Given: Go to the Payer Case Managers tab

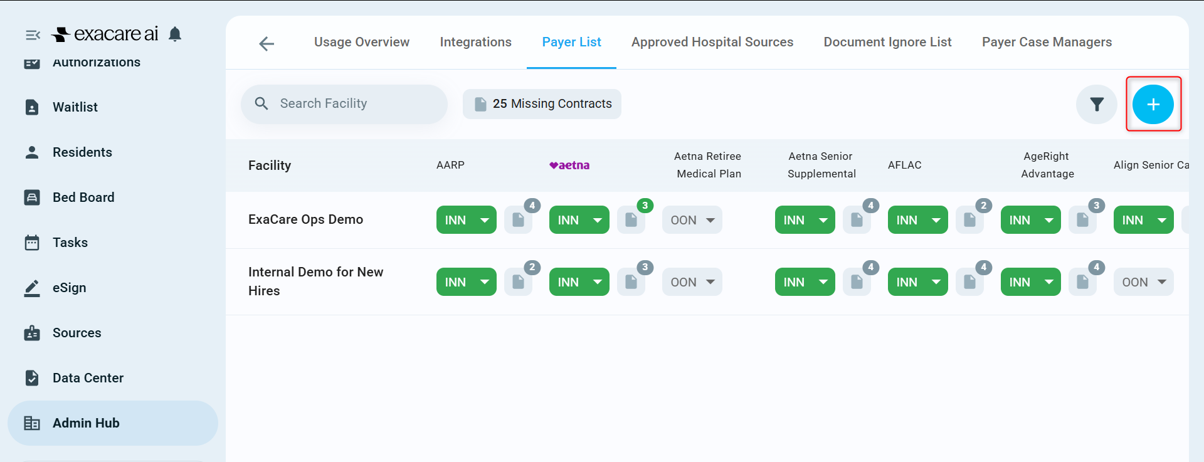Looking at the screenshot, I should 1047,42.
